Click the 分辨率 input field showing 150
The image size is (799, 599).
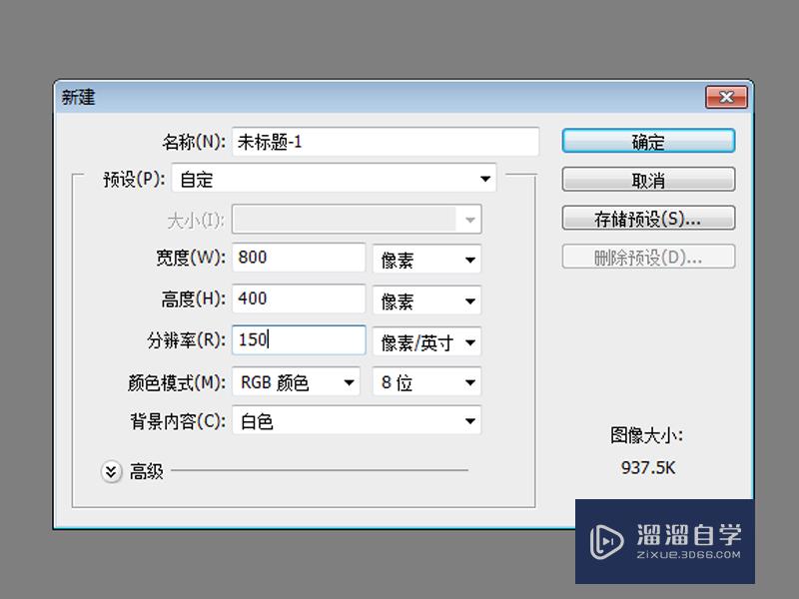(x=299, y=339)
